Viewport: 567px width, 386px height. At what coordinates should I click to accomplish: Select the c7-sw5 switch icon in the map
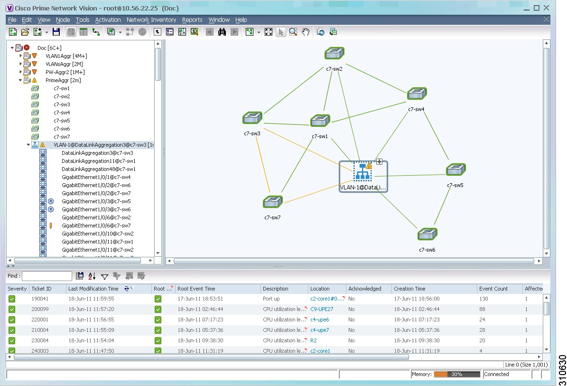point(455,169)
